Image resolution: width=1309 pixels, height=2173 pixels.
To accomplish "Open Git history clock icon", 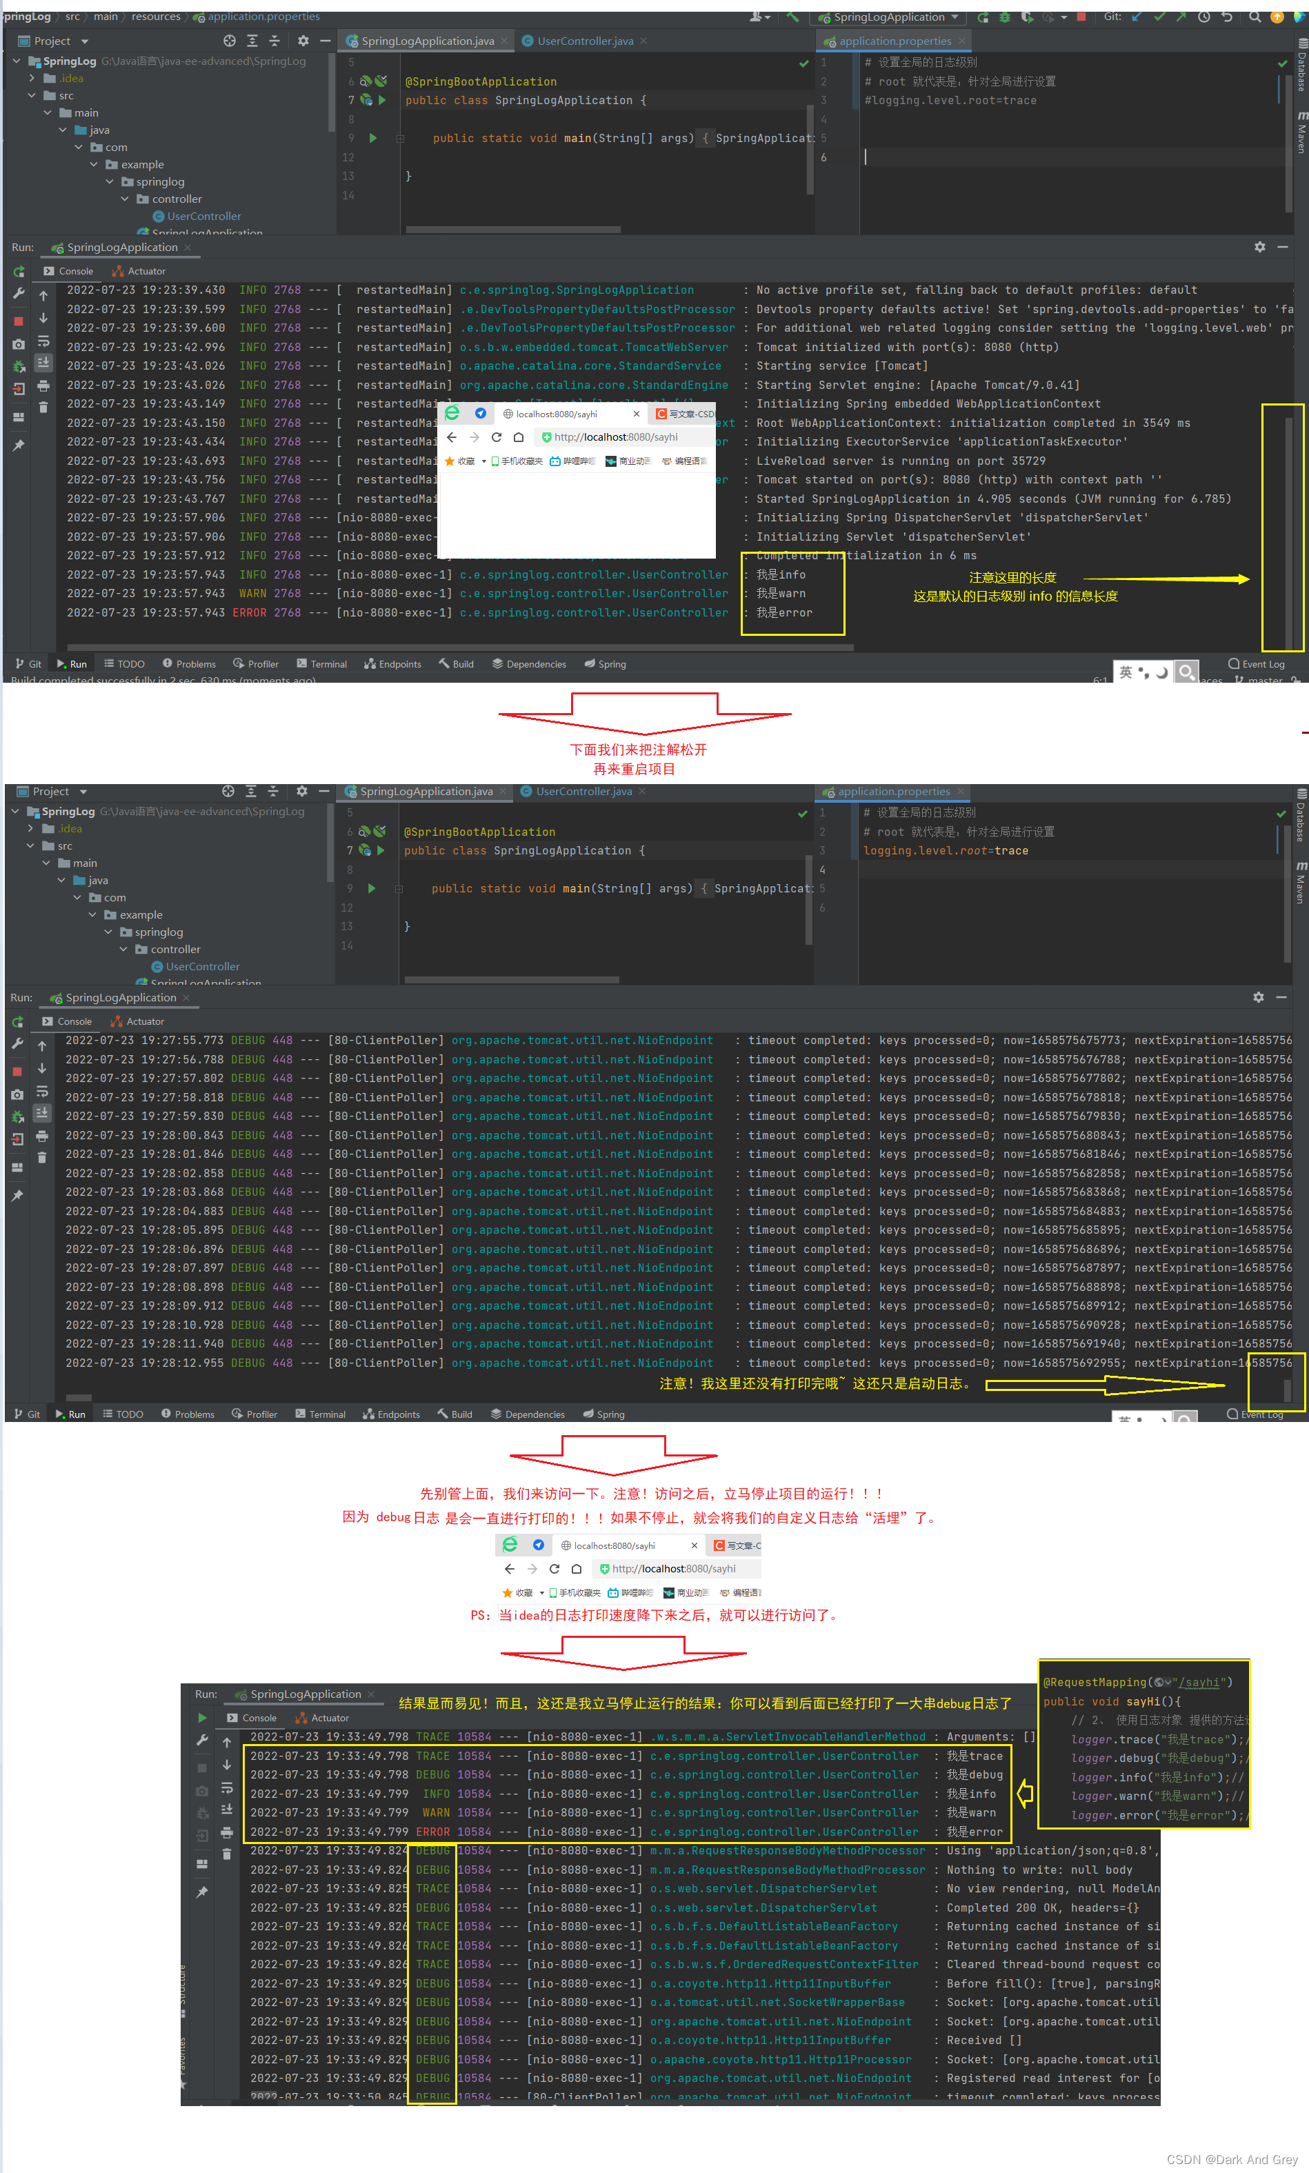I will click(x=1204, y=17).
